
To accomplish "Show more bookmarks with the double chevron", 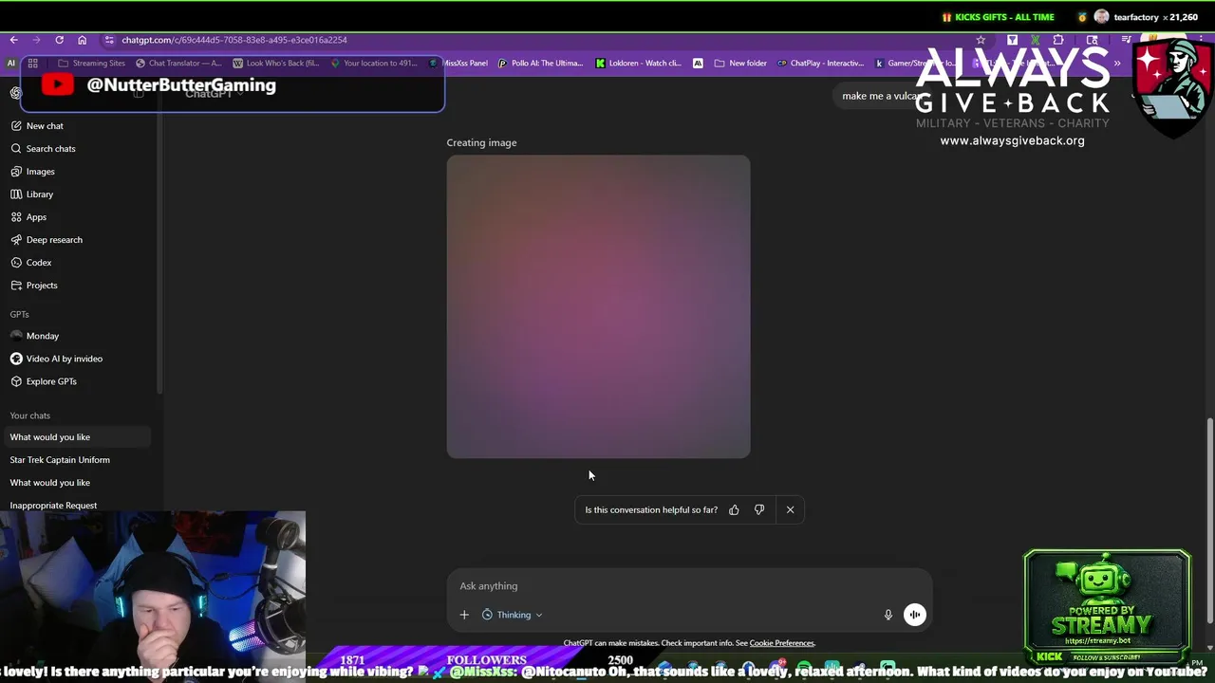I will [x=1117, y=64].
